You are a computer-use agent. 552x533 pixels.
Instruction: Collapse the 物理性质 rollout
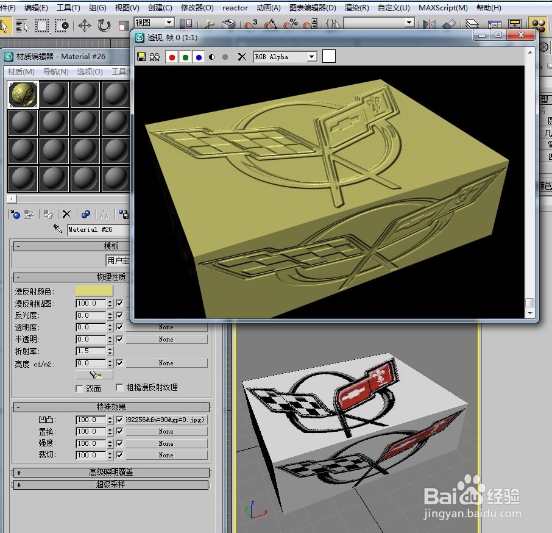(72, 277)
